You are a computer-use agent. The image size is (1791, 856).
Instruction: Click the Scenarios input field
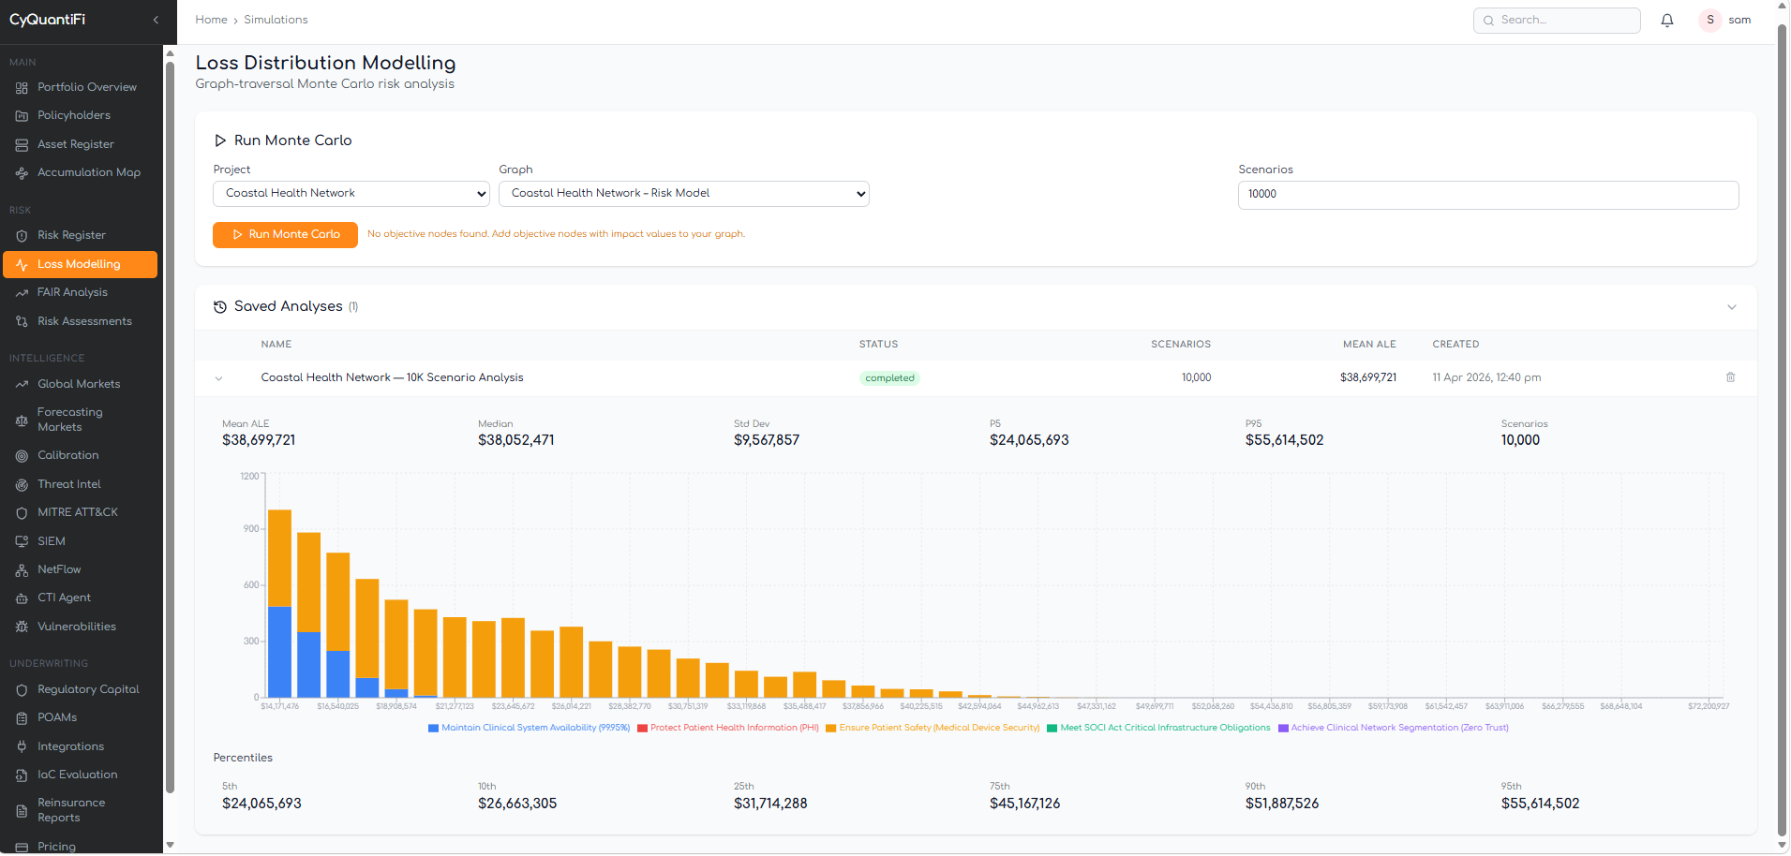[x=1487, y=195]
